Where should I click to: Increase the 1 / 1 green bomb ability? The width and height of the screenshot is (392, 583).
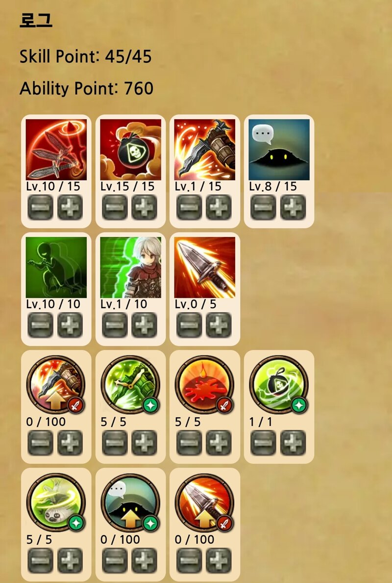293,443
